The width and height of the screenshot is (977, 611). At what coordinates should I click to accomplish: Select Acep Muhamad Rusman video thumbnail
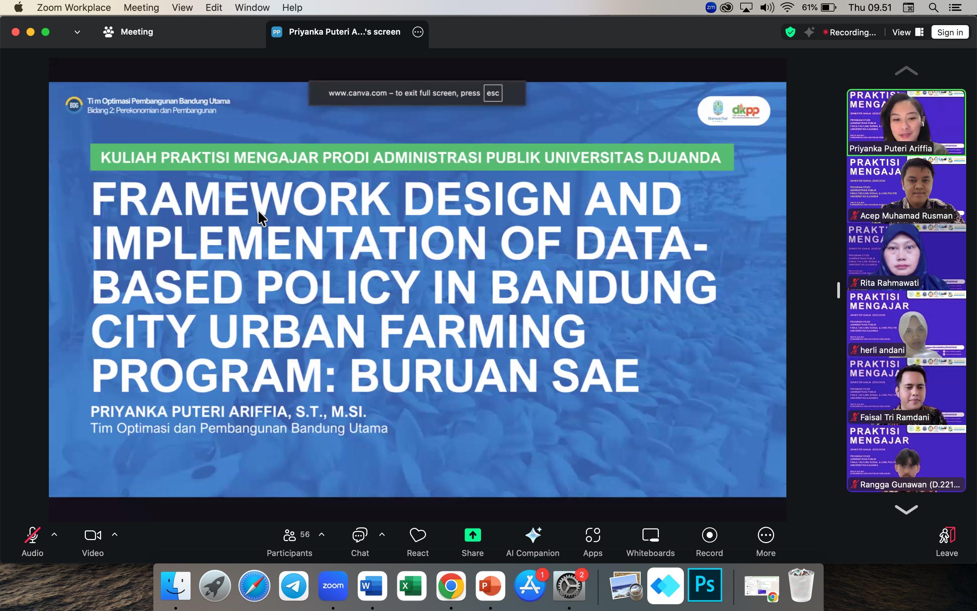(x=906, y=189)
